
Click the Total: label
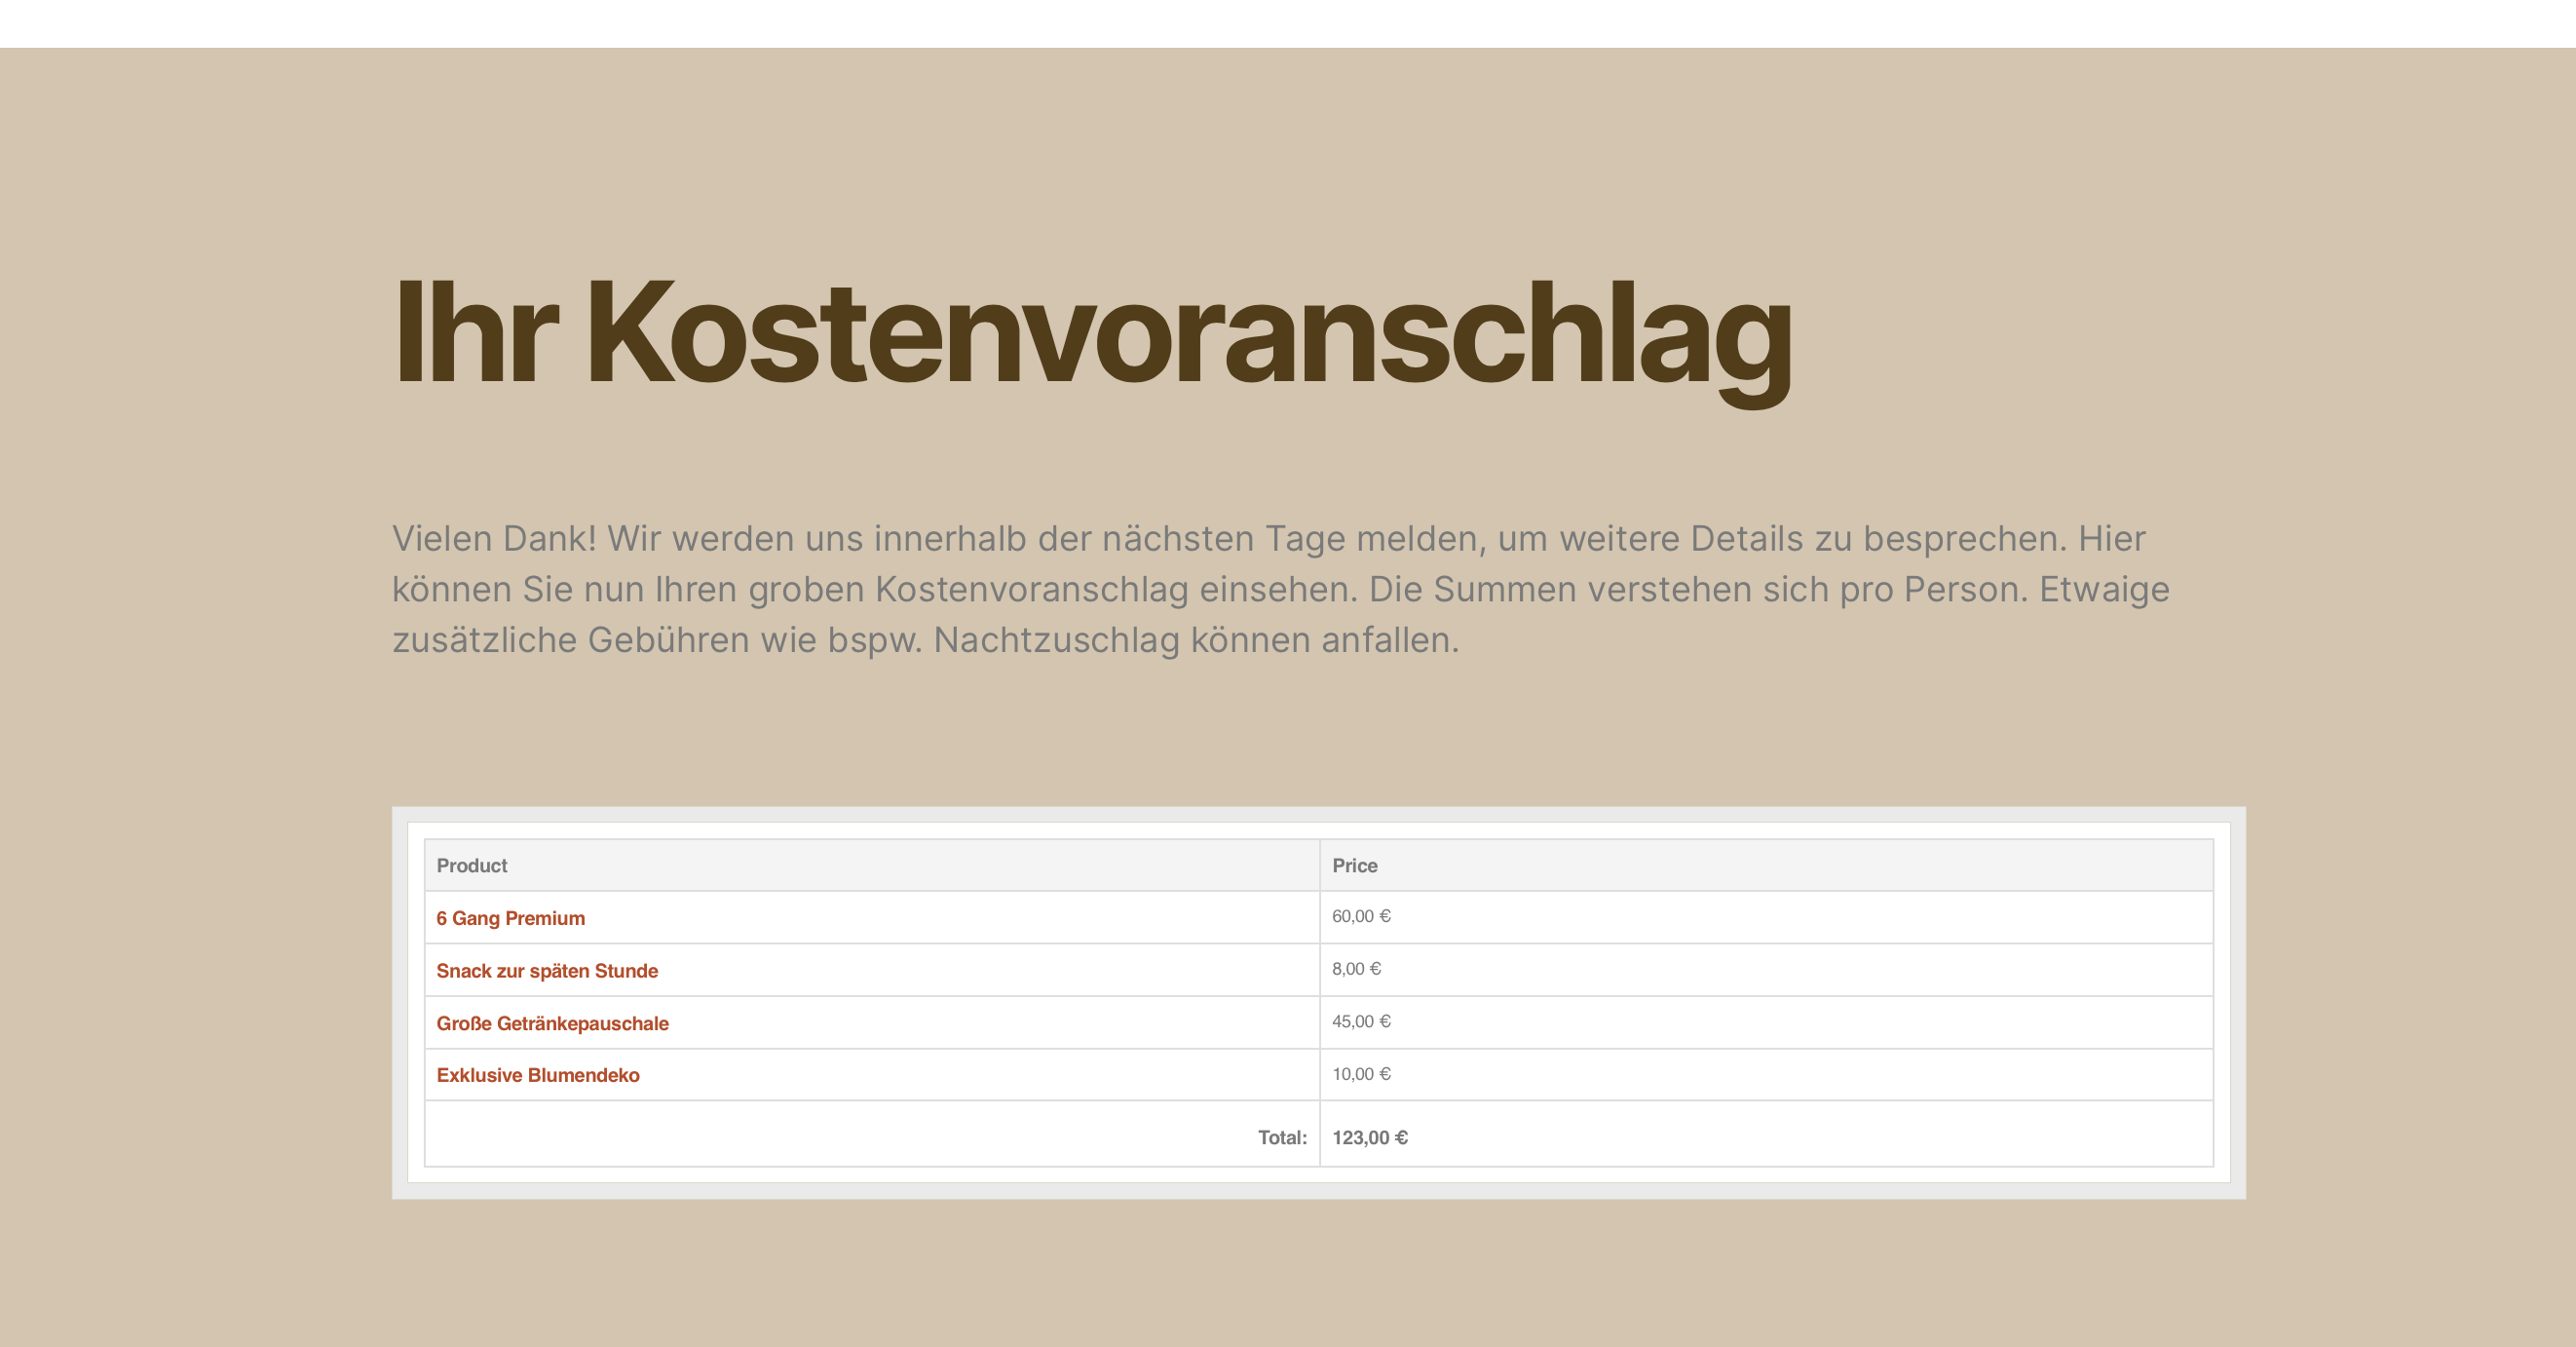pyautogui.click(x=1282, y=1137)
